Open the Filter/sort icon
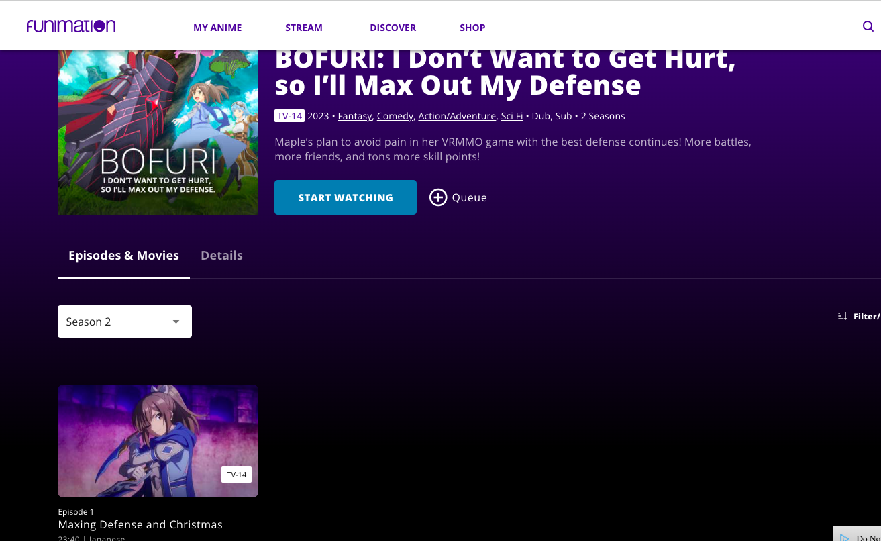The width and height of the screenshot is (881, 541). click(x=843, y=316)
